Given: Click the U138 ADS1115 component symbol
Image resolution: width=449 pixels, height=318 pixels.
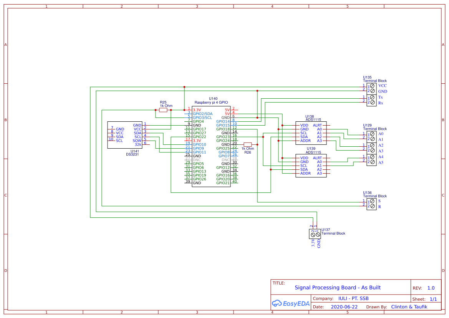Looking at the screenshot, I should click(x=311, y=132).
